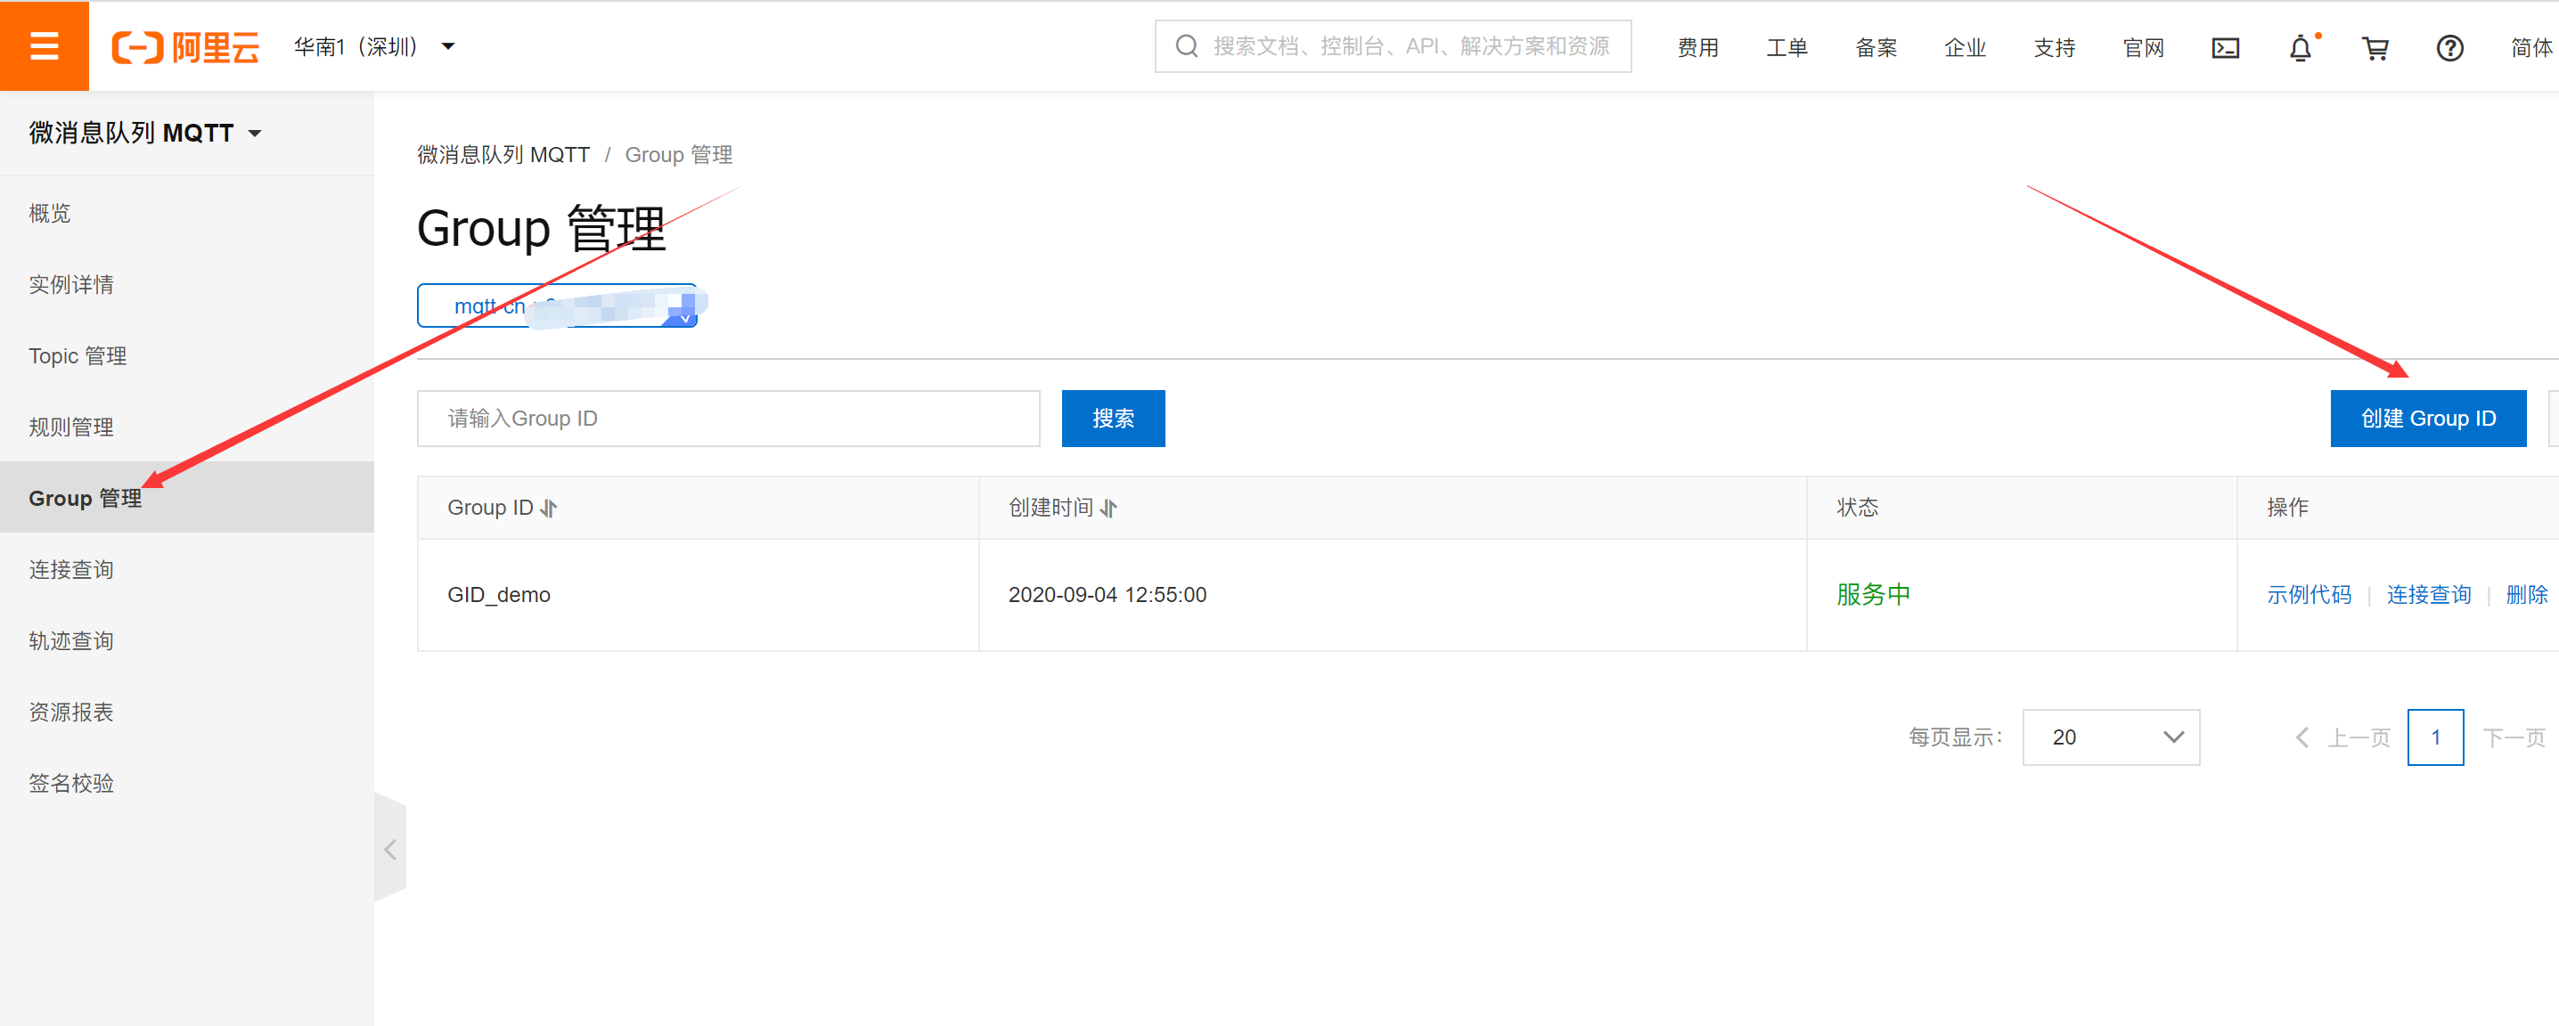Expand the 华南1（深圳）region dropdown
This screenshot has height=1026, width=2559.
(373, 46)
